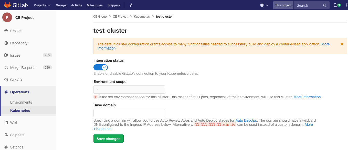Open the todos icon with badge 9
Viewport: 348px width, 150px height.
pyautogui.click(x=337, y=5)
